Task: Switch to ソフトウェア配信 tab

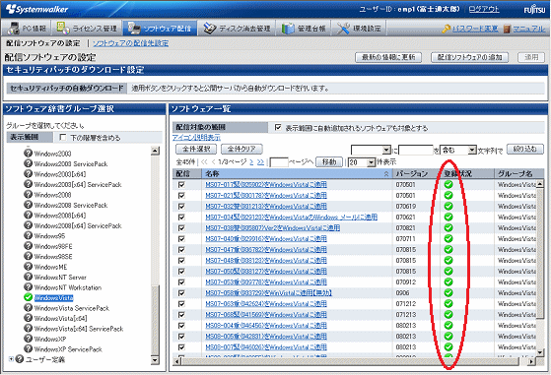Action: pyautogui.click(x=160, y=29)
